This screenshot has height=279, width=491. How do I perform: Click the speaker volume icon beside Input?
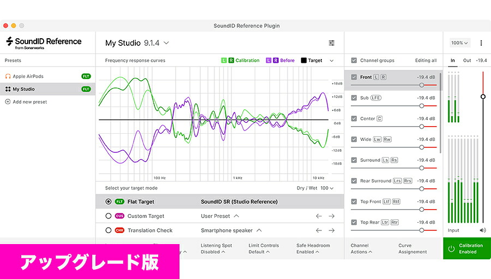click(x=483, y=230)
